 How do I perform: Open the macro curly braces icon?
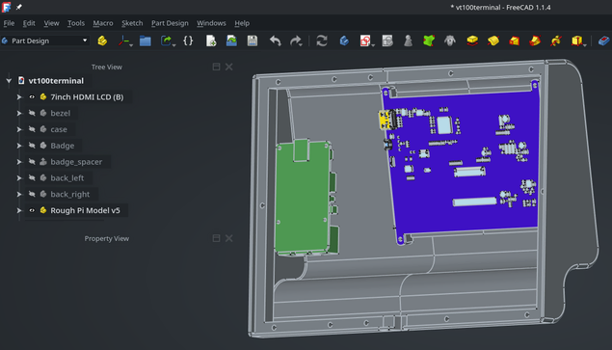[x=188, y=40]
